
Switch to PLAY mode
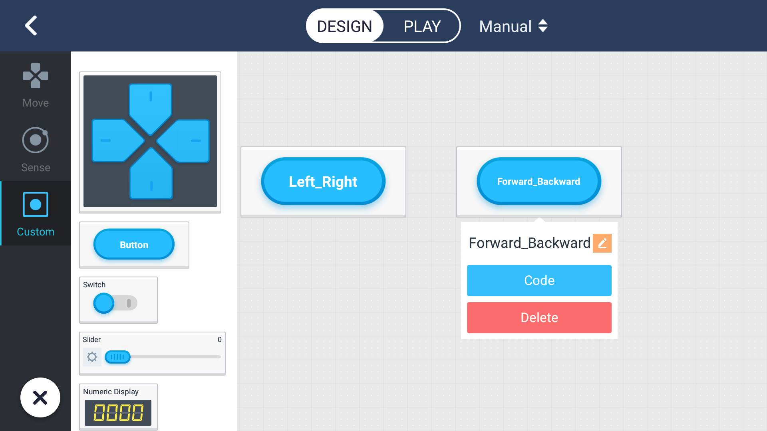(x=422, y=26)
